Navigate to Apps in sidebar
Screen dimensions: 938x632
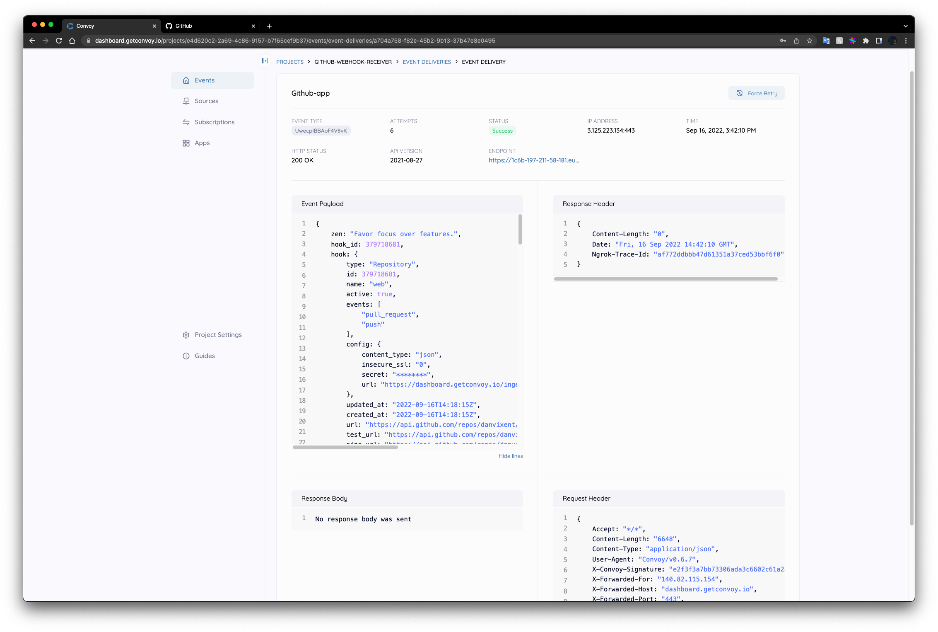point(202,143)
